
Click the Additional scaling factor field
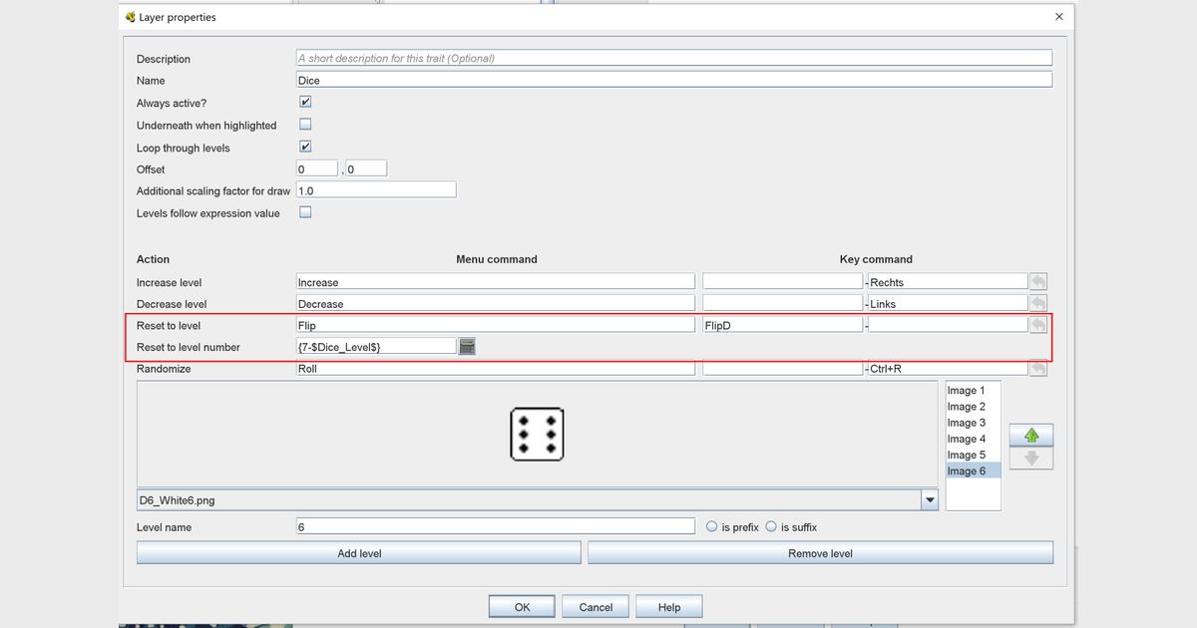[376, 190]
